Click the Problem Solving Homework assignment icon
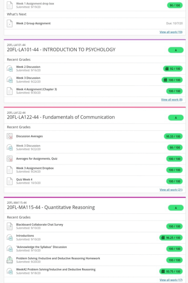 (x=9, y=260)
